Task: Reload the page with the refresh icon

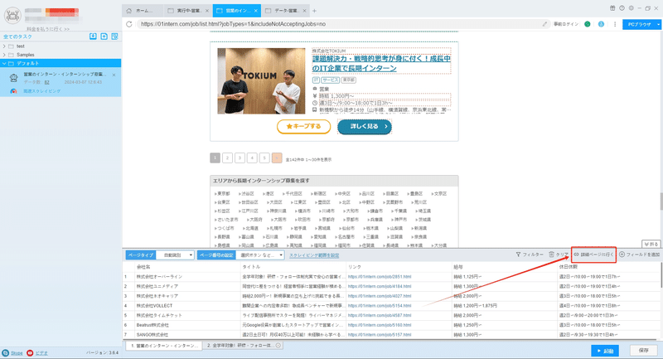Action: click(x=129, y=24)
